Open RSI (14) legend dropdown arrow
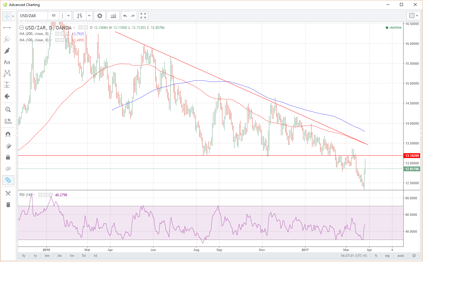The image size is (461, 295). [34, 195]
